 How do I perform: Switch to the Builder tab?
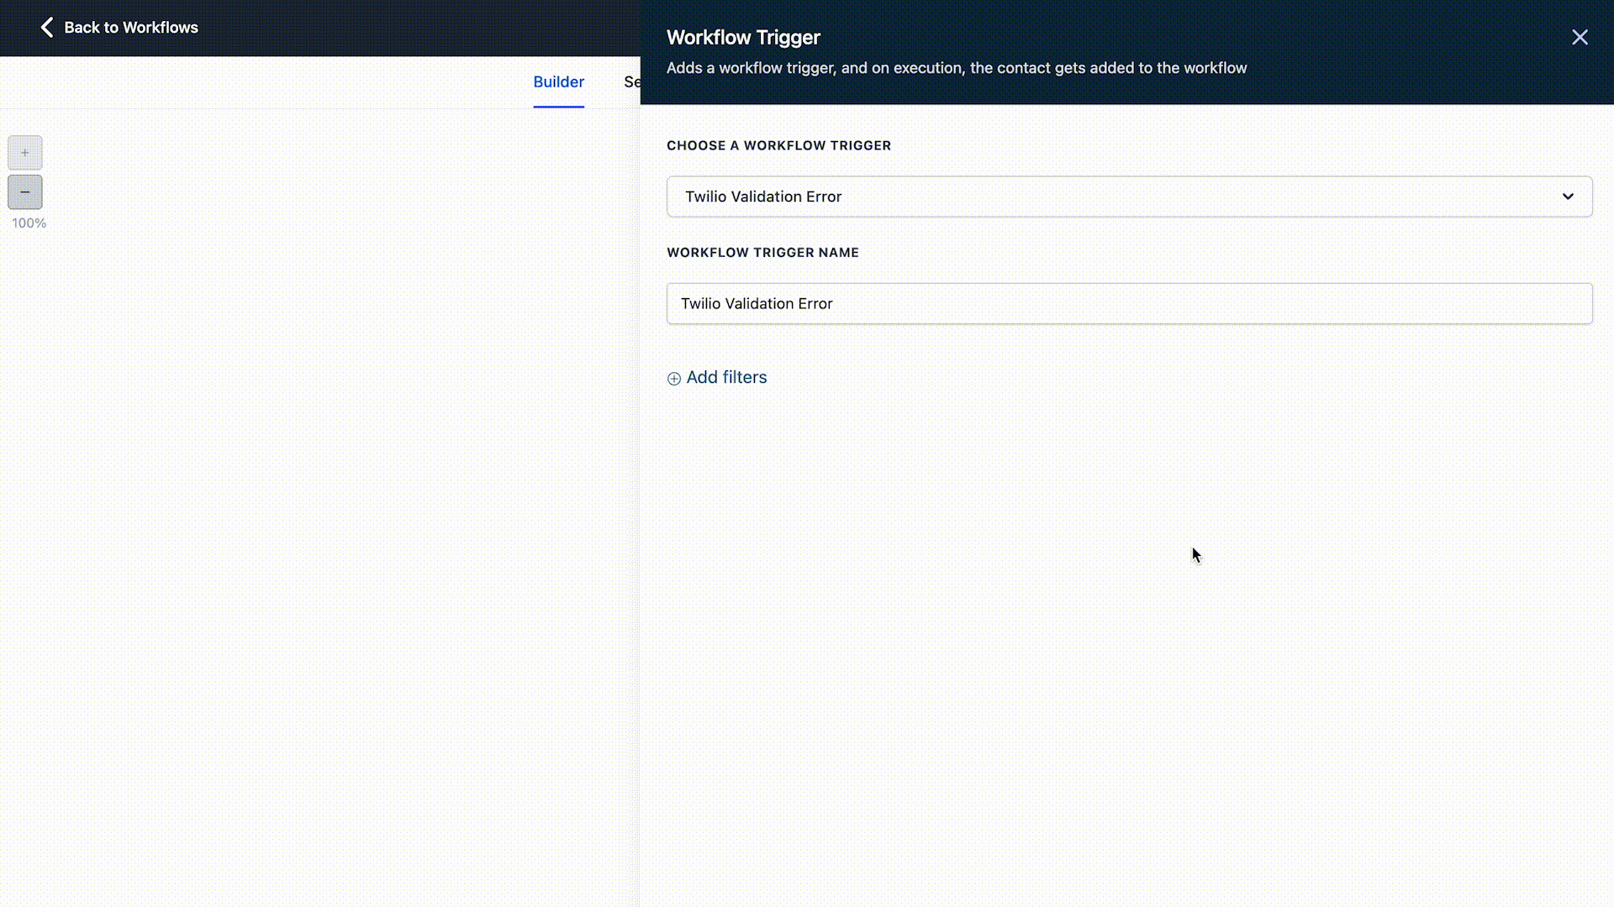(558, 82)
